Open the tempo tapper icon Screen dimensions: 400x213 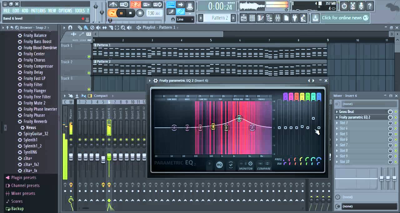[x=303, y=18]
